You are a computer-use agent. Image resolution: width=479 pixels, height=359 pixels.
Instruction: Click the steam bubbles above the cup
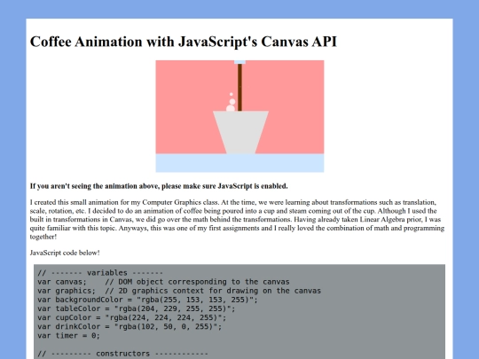(231, 102)
